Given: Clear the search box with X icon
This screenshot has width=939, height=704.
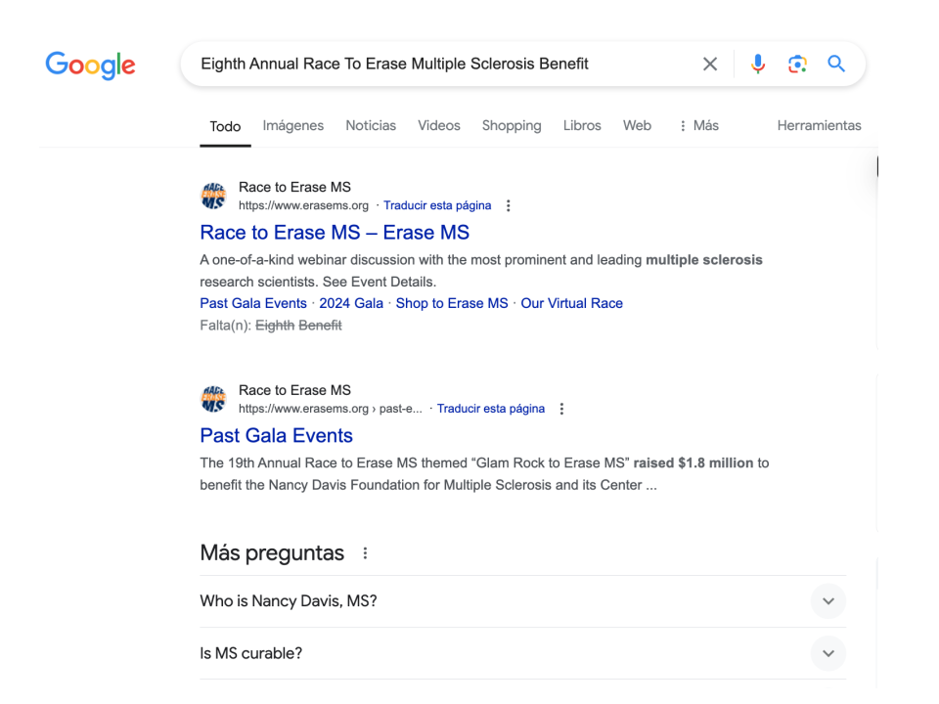Looking at the screenshot, I should [x=710, y=65].
